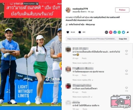Open more share options arrow

(128, 32)
